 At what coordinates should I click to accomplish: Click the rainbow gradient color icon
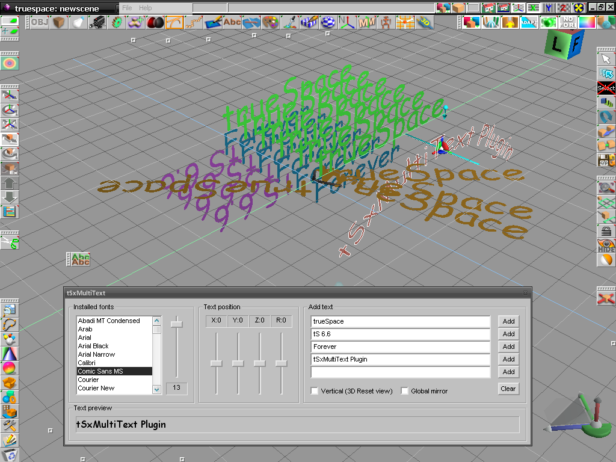tap(587, 22)
